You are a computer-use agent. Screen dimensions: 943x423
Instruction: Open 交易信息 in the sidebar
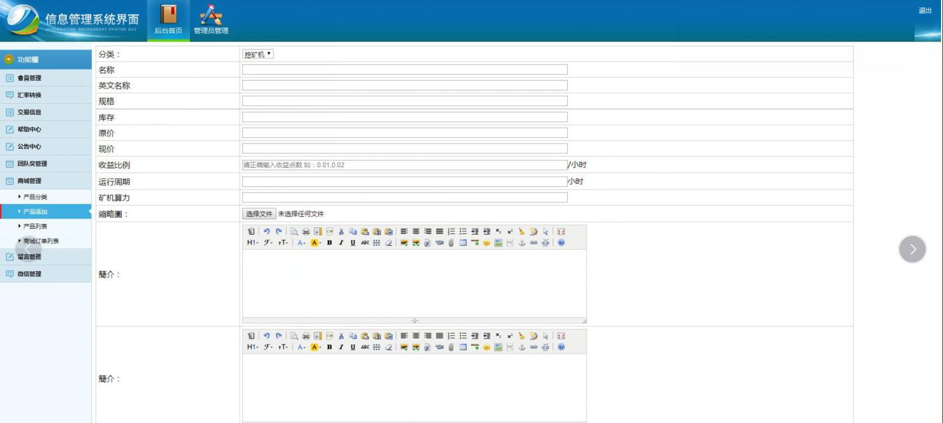[x=46, y=112]
